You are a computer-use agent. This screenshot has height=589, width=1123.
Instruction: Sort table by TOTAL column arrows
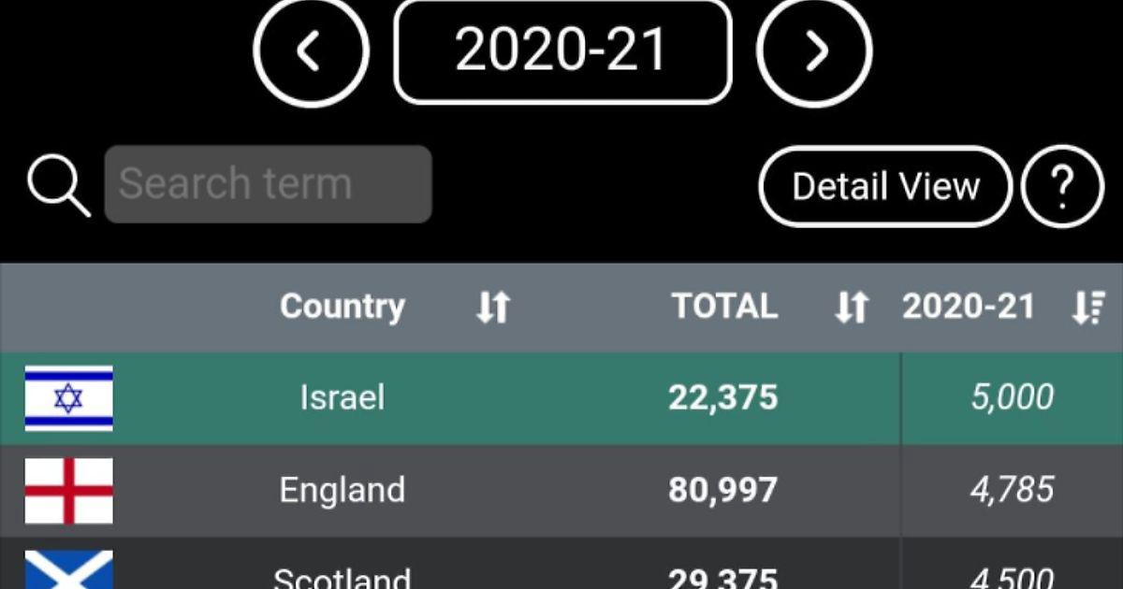[852, 307]
